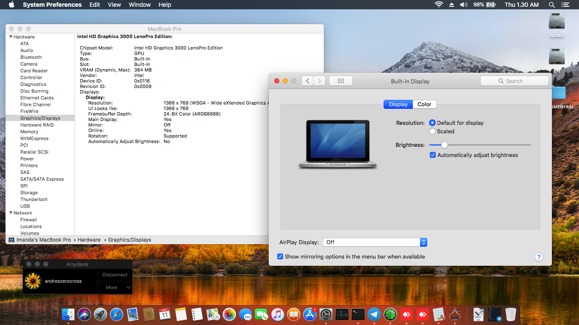Screen dimensions: 579x325
Task: Select Memory in hardware list
Action: pos(29,132)
